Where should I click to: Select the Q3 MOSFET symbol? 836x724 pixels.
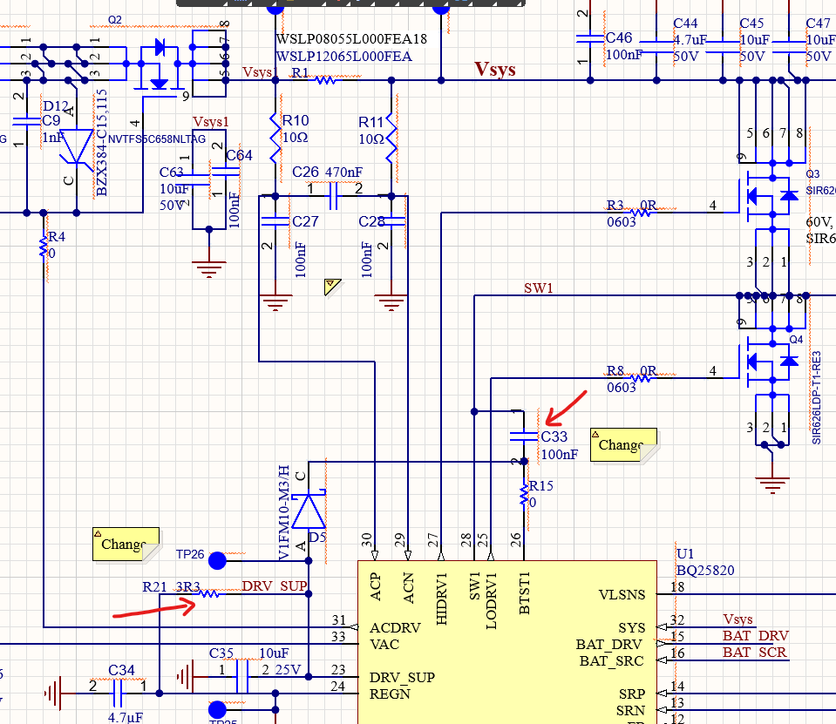(768, 196)
